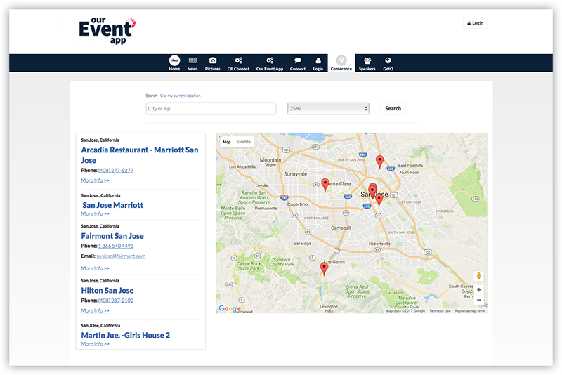Zoom out the map with minus
The image size is (562, 375).
point(479,300)
